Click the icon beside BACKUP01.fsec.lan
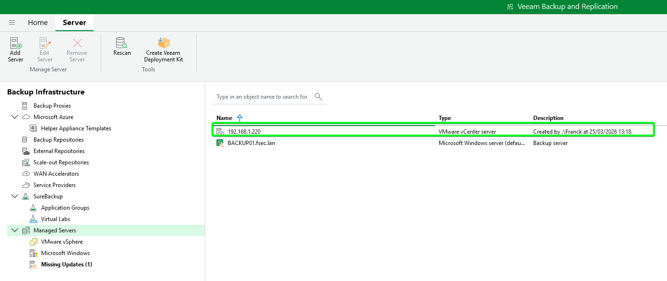 point(220,143)
